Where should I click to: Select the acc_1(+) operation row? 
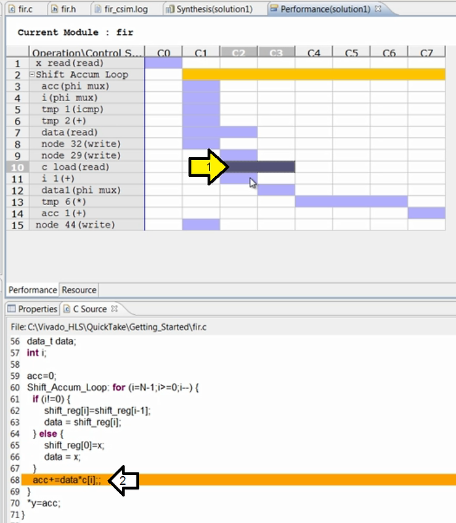[x=87, y=213]
